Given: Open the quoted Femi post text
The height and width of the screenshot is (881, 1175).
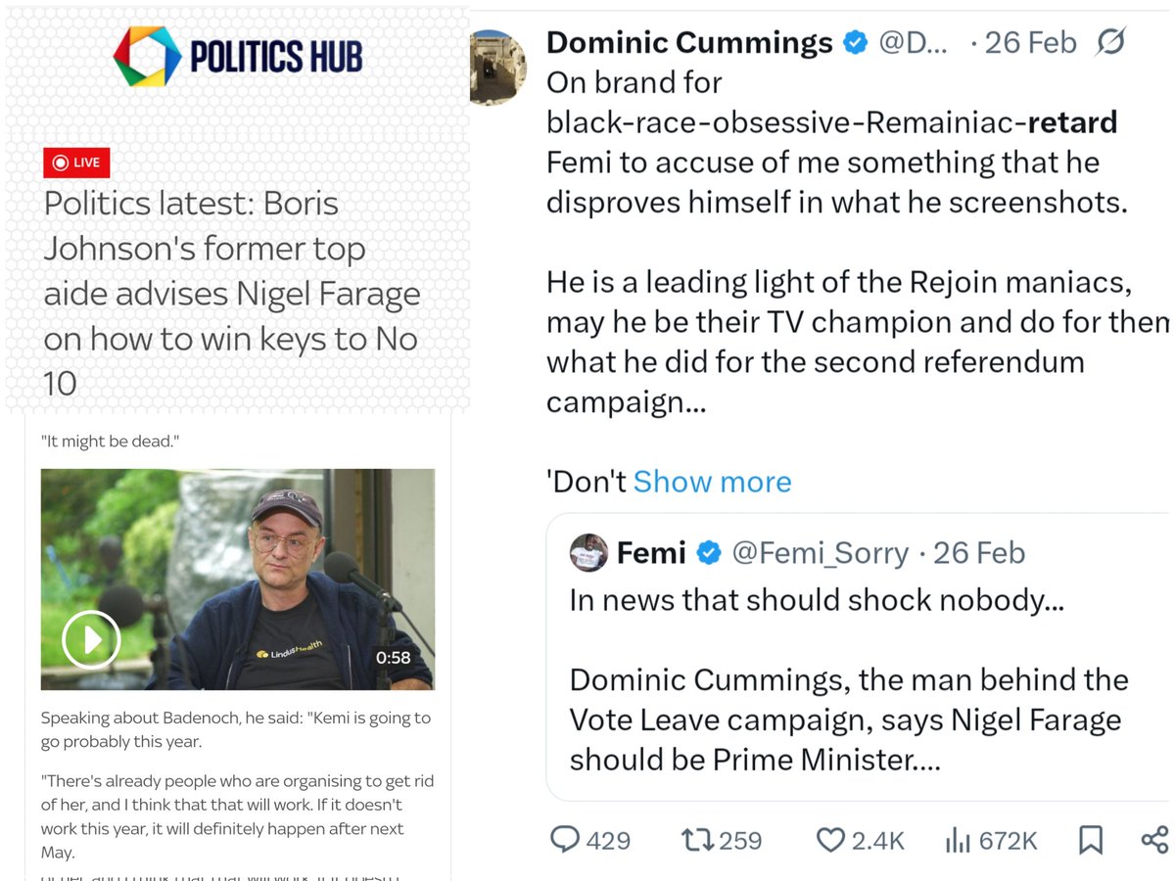Looking at the screenshot, I should click(848, 679).
